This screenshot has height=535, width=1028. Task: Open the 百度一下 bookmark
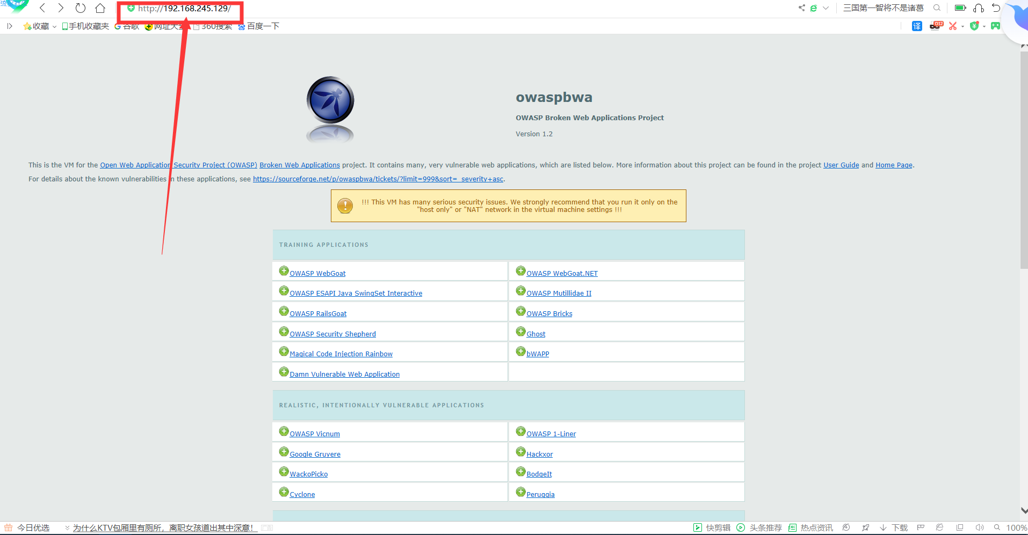point(259,26)
